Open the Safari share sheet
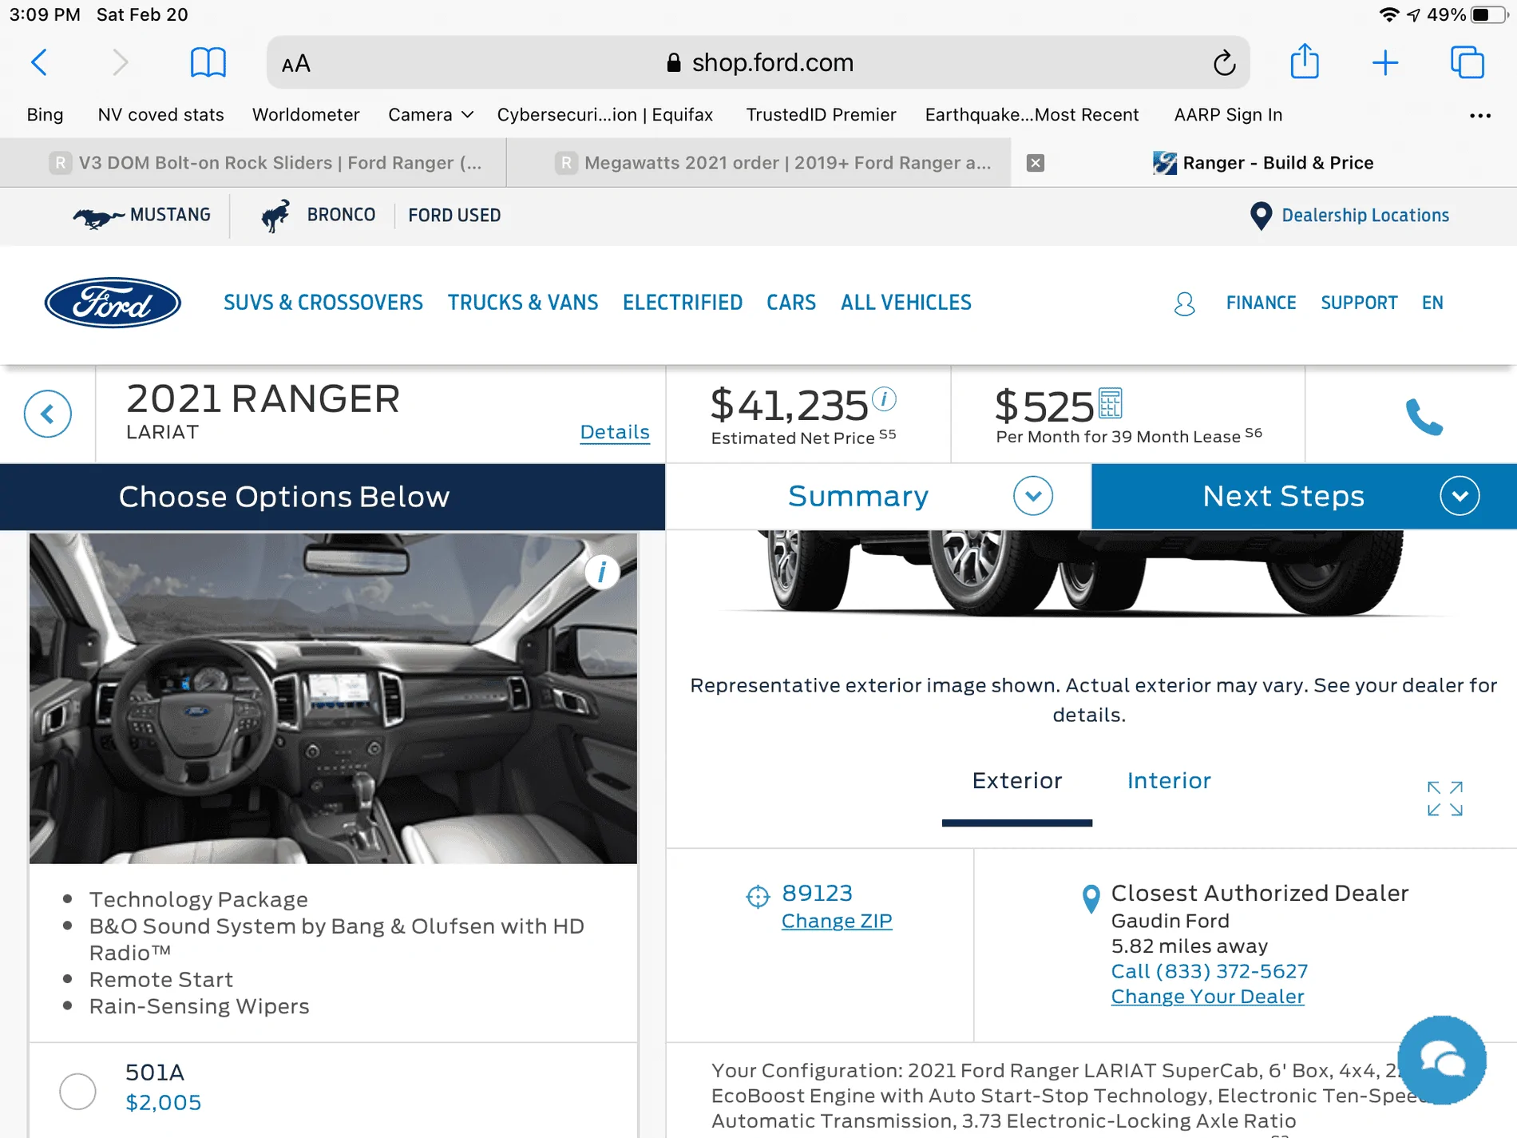The height and width of the screenshot is (1138, 1517). [1305, 61]
